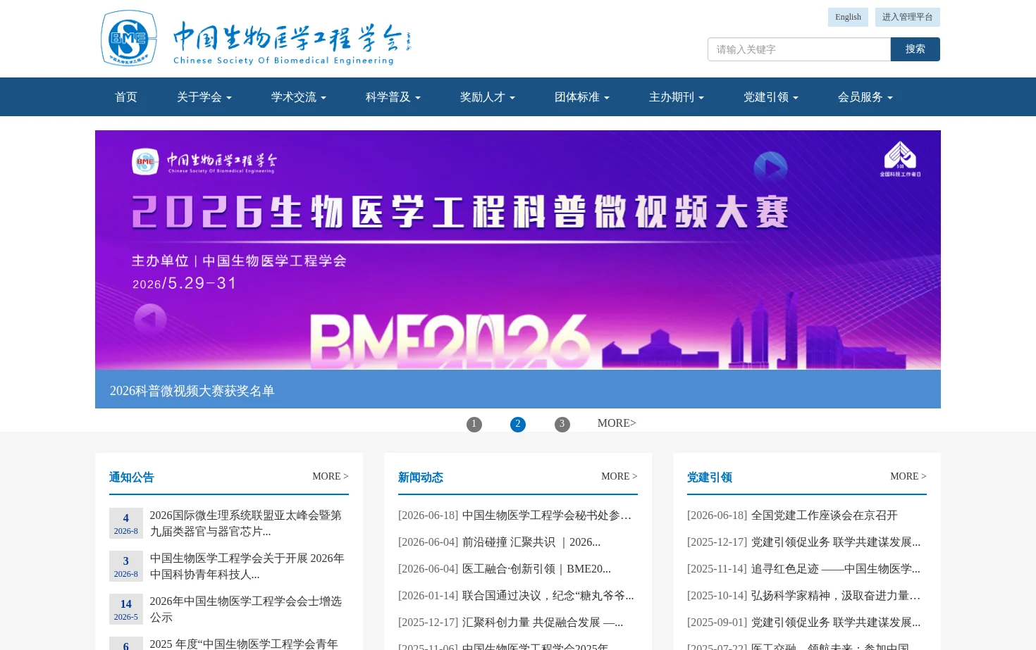Expand the 关于学会 dropdown menu
The height and width of the screenshot is (650, 1036).
pyautogui.click(x=204, y=97)
